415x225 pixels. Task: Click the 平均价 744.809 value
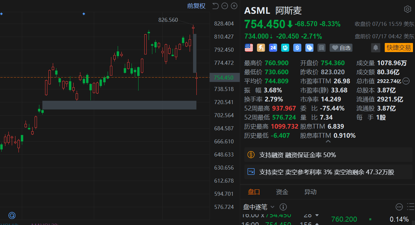pos(277,81)
